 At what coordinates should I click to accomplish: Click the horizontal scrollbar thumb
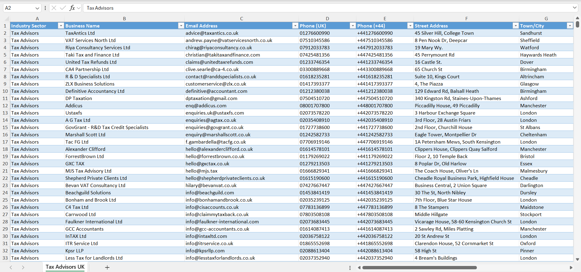pos(420,267)
